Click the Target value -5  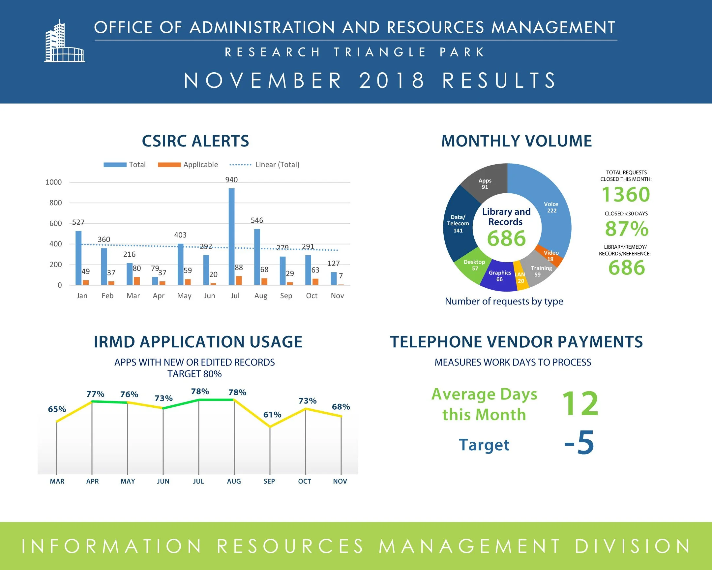point(579,442)
